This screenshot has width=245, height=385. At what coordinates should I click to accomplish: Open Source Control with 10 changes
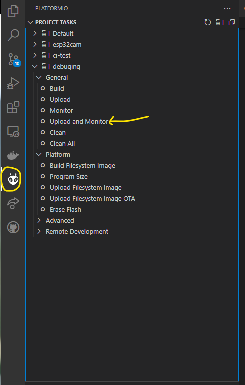[14, 59]
